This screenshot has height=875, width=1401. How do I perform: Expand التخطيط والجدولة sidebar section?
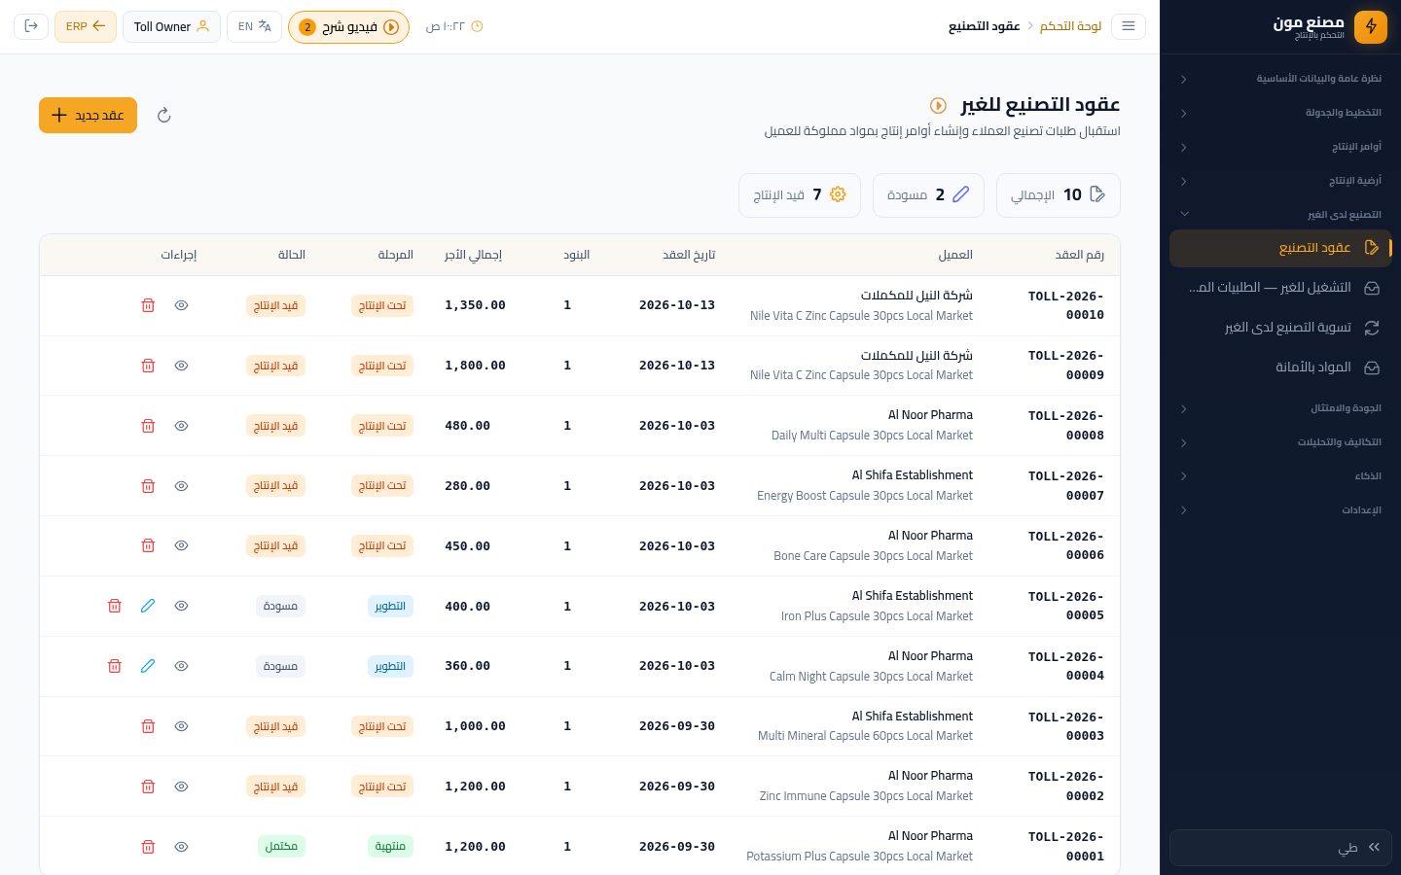click(x=1280, y=113)
